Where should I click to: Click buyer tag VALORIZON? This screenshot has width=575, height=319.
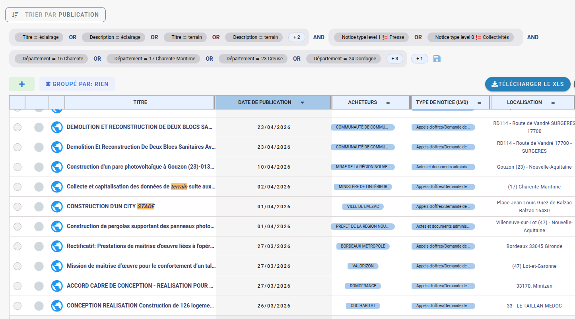pos(363,266)
